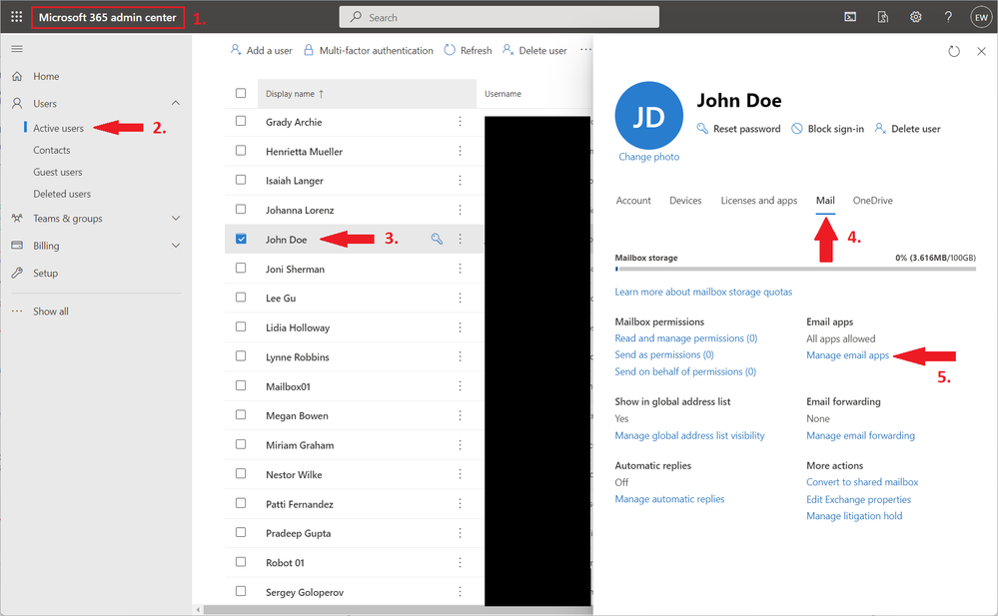998x616 pixels.
Task: Switch to the Devices tab
Action: (x=685, y=201)
